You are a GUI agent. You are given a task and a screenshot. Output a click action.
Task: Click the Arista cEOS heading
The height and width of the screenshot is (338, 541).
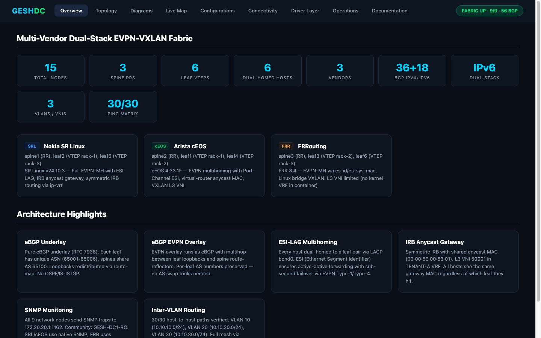point(190,146)
